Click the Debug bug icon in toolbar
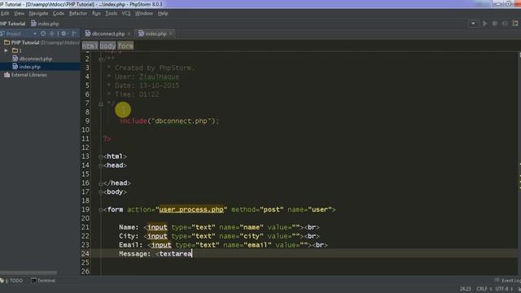The image size is (521, 293). coord(495,24)
